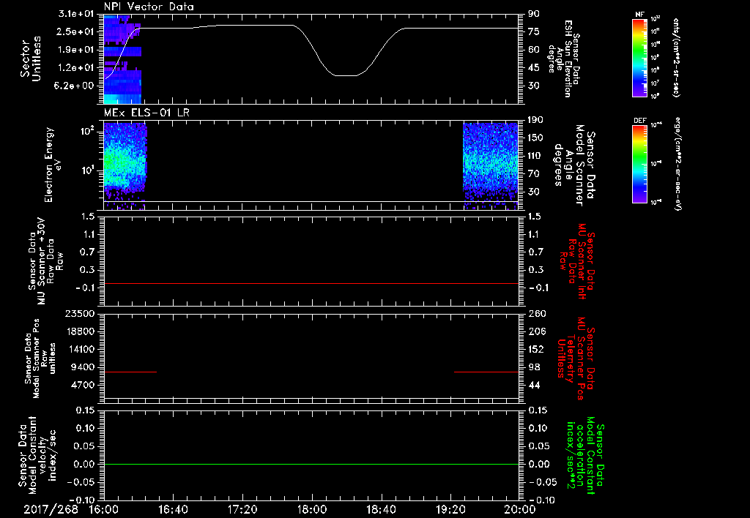Click the "260" telemetry axis tick
The image size is (750, 518).
point(536,313)
